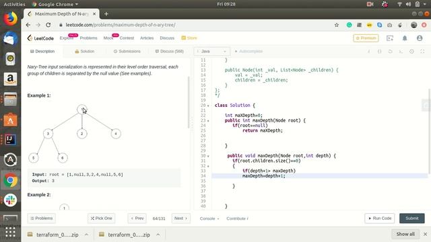Show applications grid in the dock
The width and height of the screenshot is (431, 242).
[10, 232]
